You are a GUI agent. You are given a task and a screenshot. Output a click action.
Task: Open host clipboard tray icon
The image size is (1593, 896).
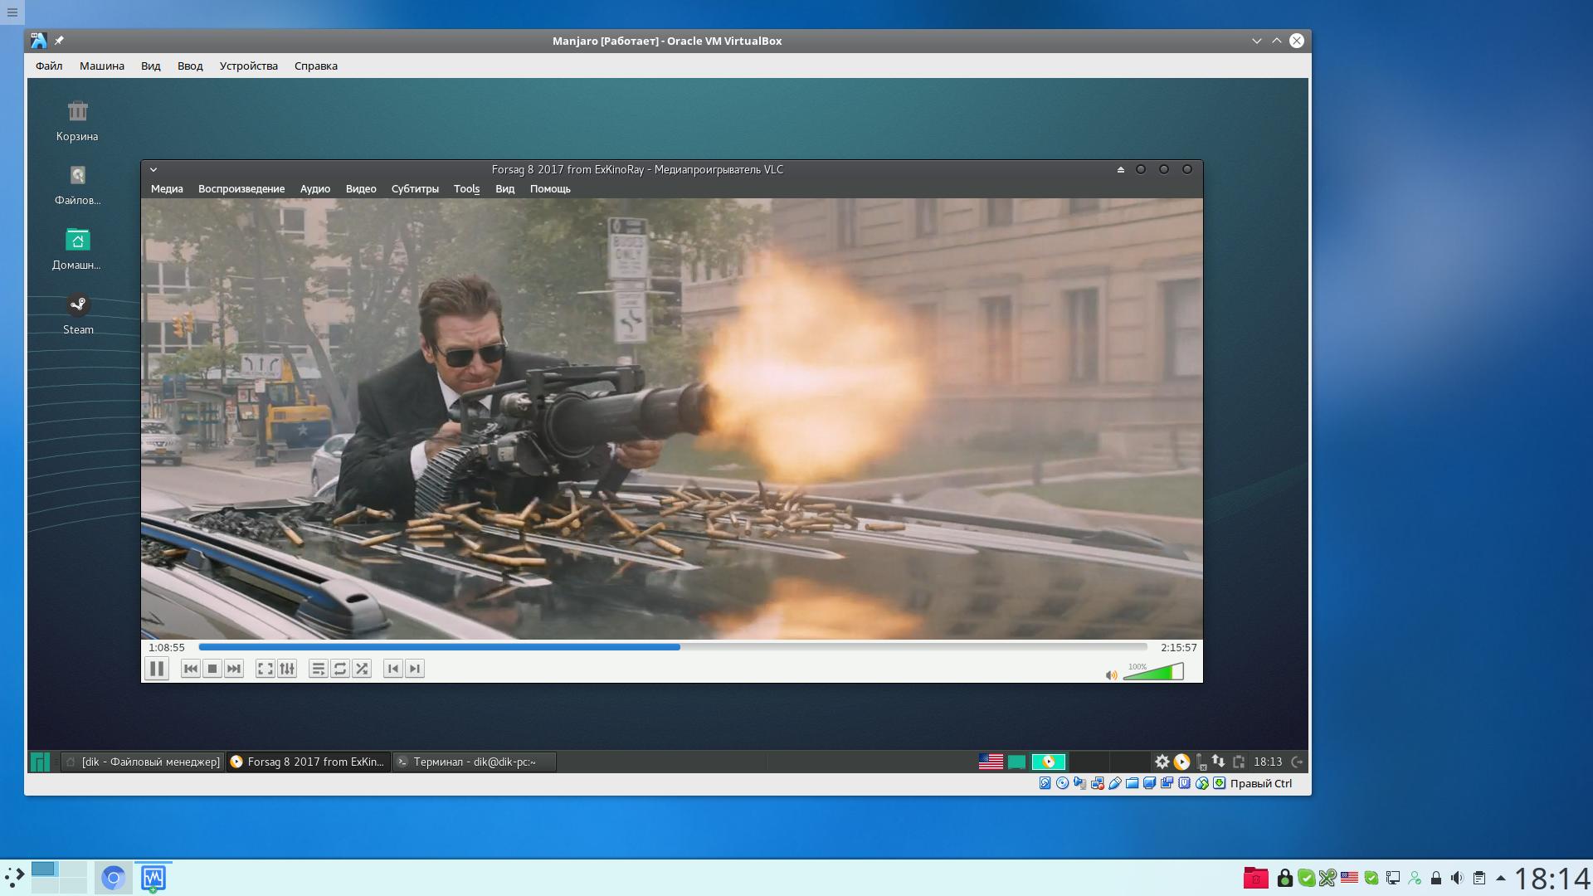(x=1479, y=878)
